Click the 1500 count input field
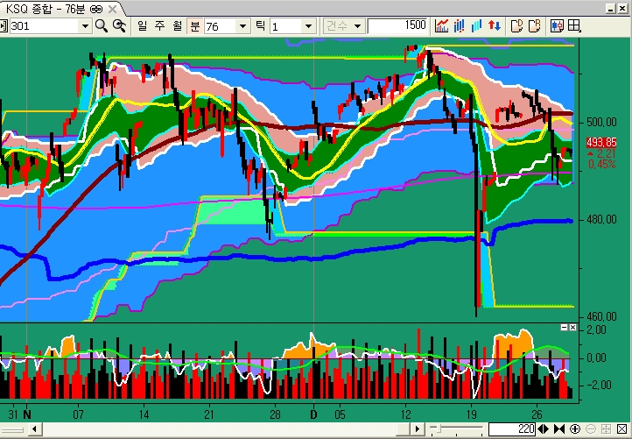Screen dimensions: 632x439 (x=398, y=26)
